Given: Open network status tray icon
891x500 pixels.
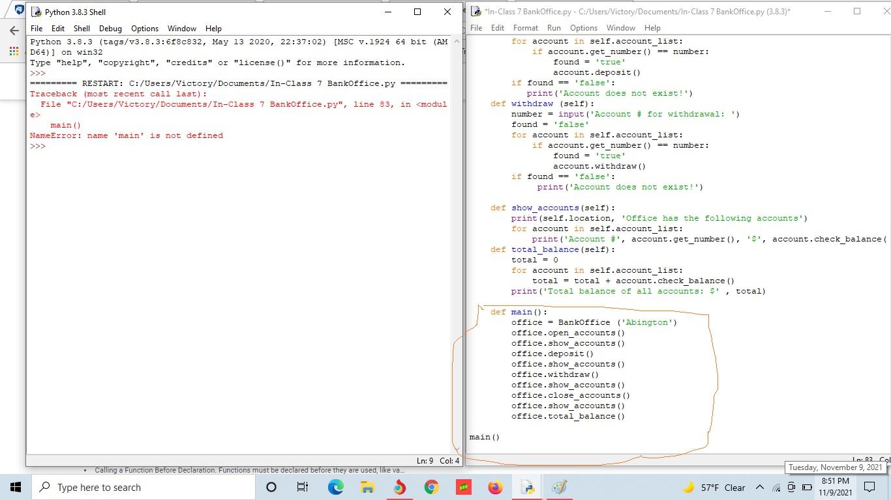Looking at the screenshot, I should point(776,488).
